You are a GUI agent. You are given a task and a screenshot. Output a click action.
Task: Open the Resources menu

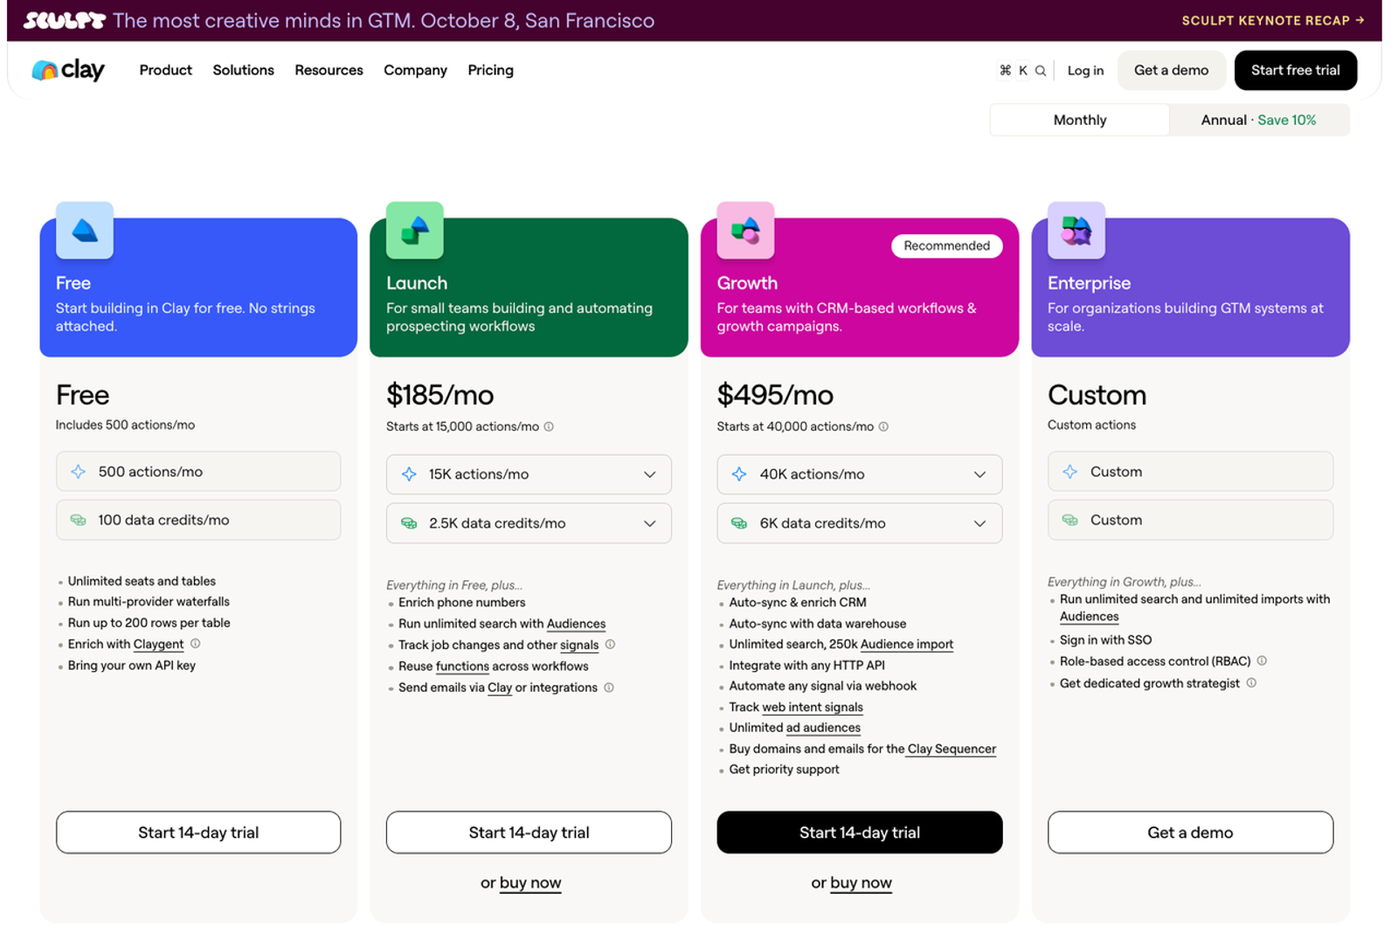click(329, 70)
